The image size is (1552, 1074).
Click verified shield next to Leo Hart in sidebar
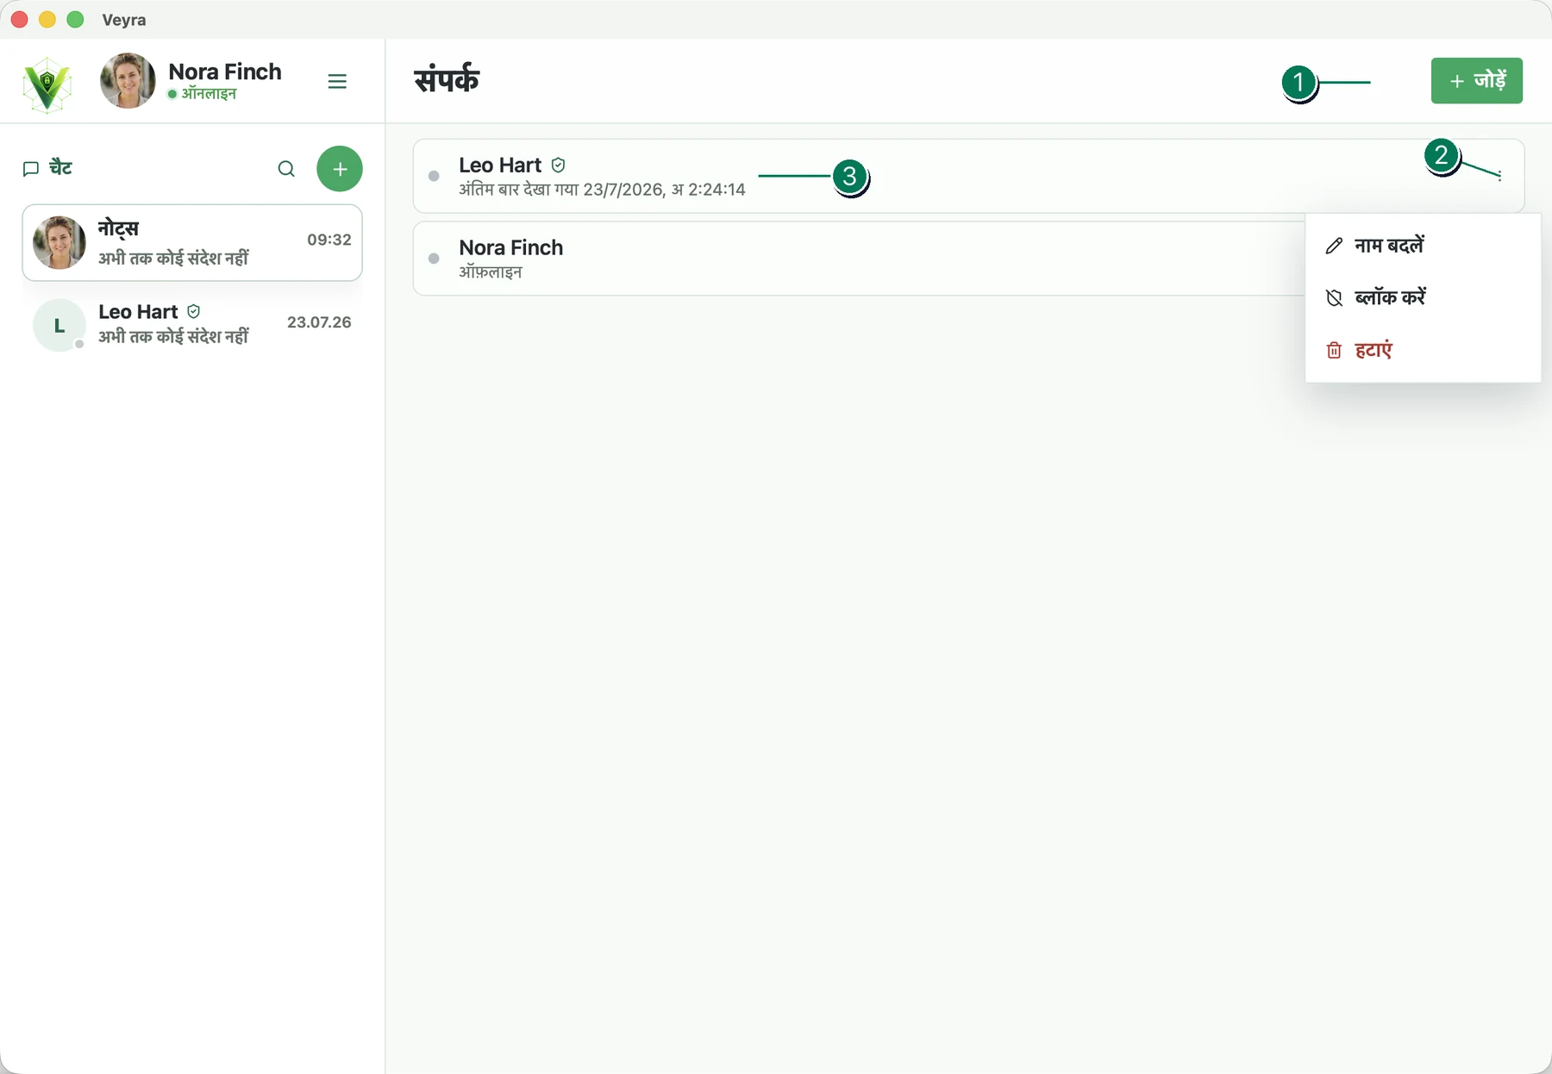[194, 311]
